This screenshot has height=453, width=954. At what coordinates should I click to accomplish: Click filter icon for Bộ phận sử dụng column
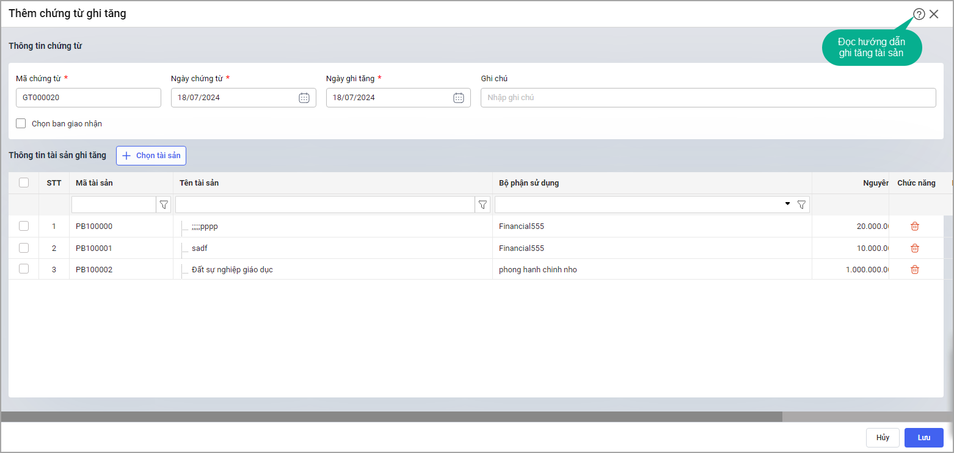click(x=802, y=205)
